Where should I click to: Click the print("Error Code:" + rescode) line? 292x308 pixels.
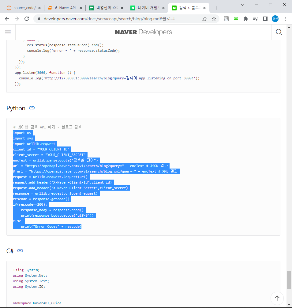click(51, 226)
